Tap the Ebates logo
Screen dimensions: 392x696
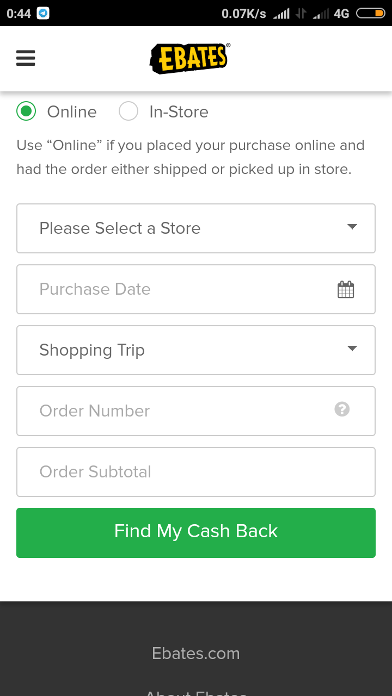(189, 58)
